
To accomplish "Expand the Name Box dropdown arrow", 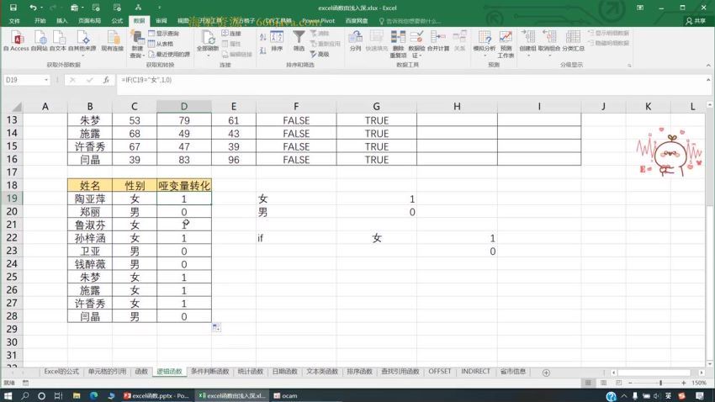I will [x=46, y=80].
